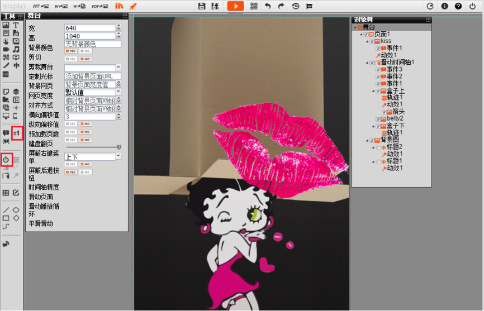Select the camcorder video tool
Viewport: 484px width, 311px height.
point(6,49)
